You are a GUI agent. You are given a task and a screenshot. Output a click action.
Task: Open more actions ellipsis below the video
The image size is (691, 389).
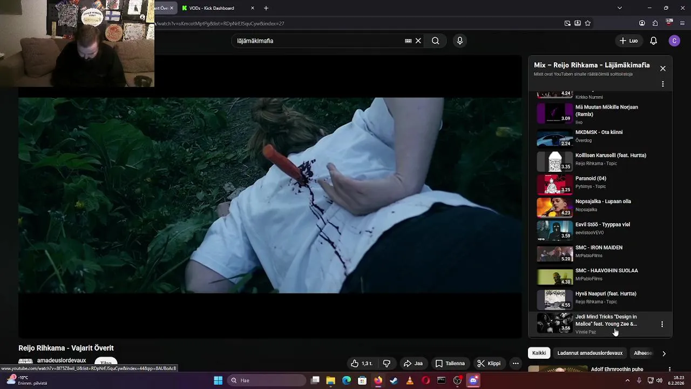(516, 364)
